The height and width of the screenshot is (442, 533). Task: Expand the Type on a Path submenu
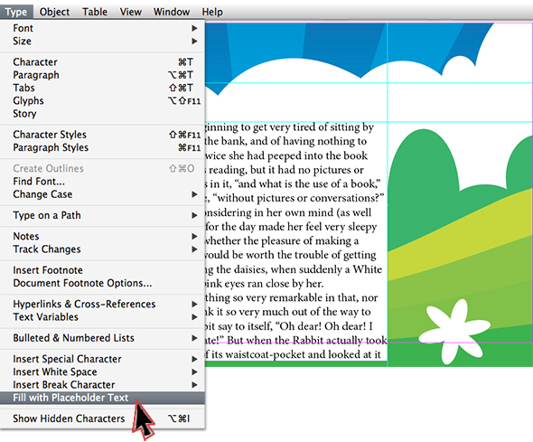coord(102,215)
